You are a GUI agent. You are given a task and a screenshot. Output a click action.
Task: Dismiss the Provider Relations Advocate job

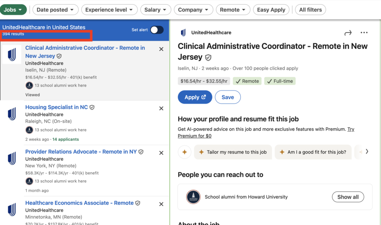tap(161, 153)
